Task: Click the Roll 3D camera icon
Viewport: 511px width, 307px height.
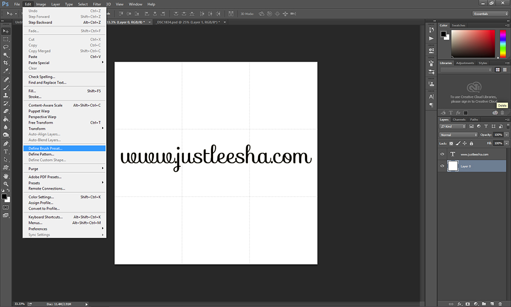Action: 269,14
